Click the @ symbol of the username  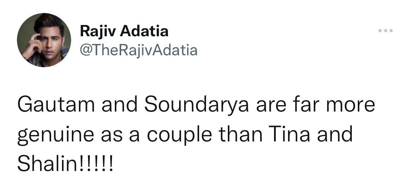coord(86,50)
